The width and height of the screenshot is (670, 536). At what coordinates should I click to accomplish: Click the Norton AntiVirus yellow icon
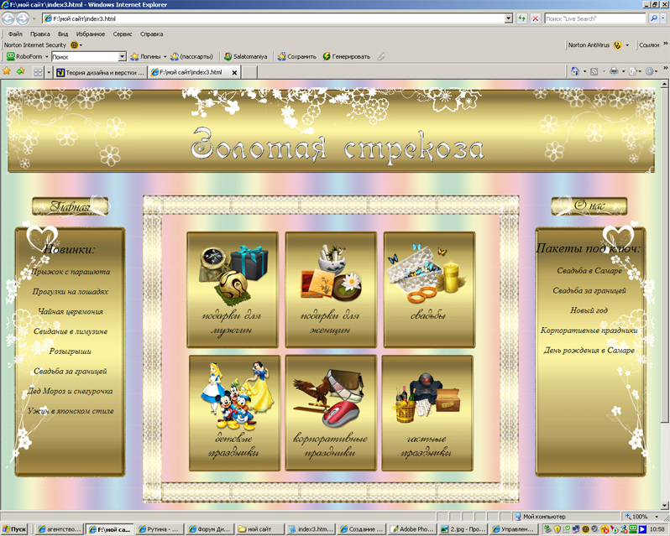tap(617, 44)
